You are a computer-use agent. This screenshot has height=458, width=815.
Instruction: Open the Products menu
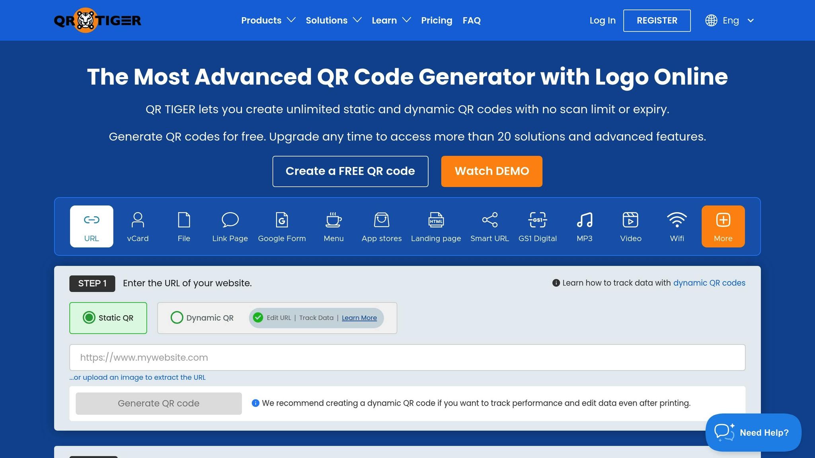coord(268,20)
